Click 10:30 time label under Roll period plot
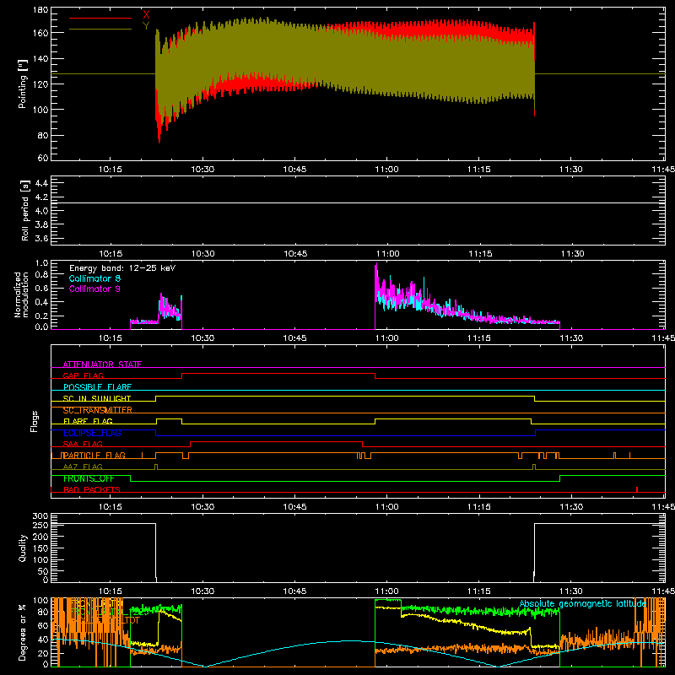 pos(202,254)
